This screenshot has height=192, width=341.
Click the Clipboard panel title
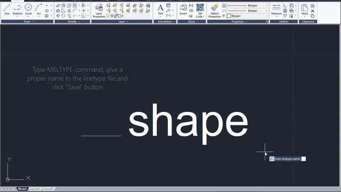click(308, 21)
